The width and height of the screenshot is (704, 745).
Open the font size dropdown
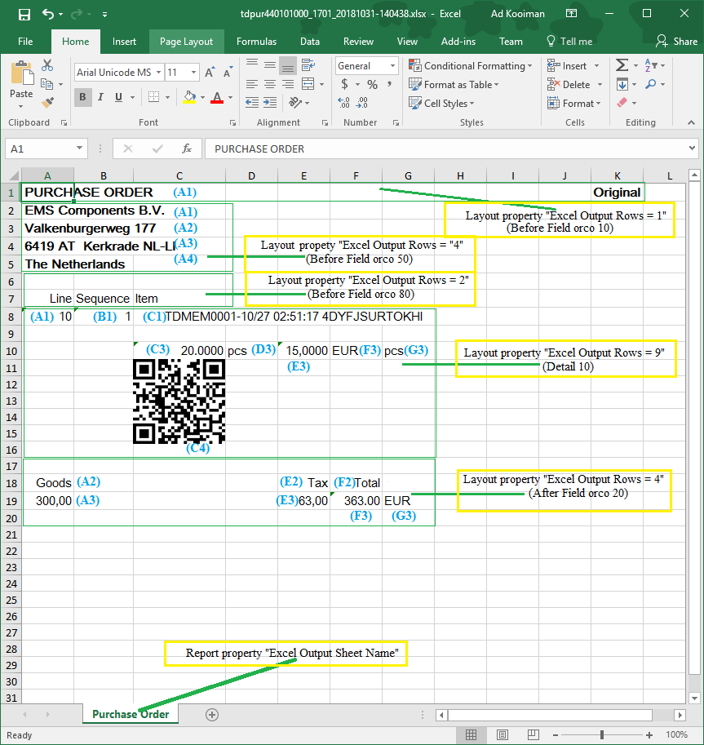click(195, 73)
